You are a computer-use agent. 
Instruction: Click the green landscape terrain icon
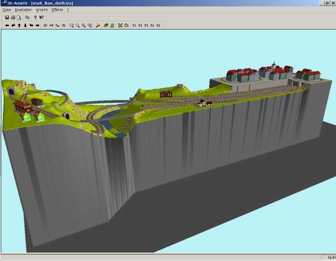tap(106, 26)
